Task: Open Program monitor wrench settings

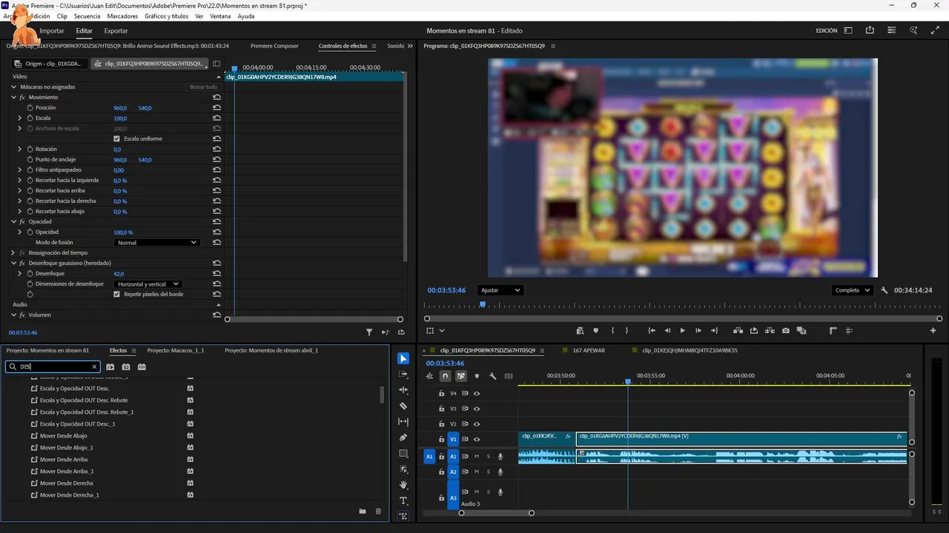Action: (884, 290)
